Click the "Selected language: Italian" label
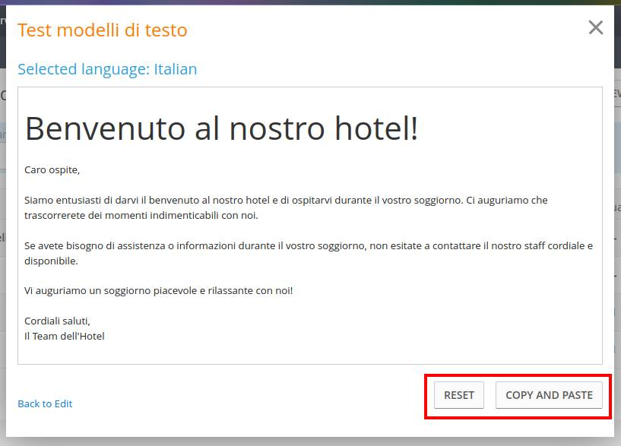The image size is (621, 446). pos(107,69)
